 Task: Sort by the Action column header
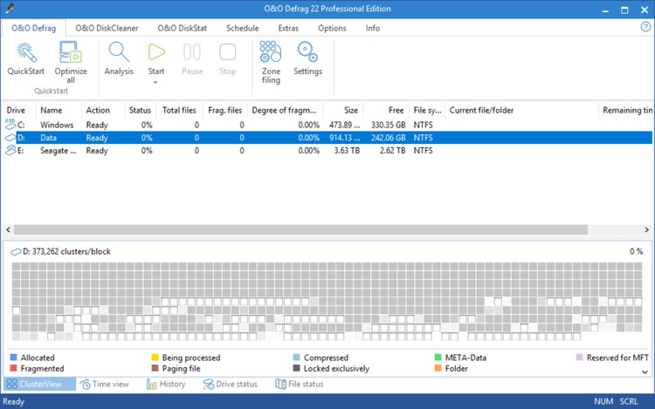coord(98,110)
